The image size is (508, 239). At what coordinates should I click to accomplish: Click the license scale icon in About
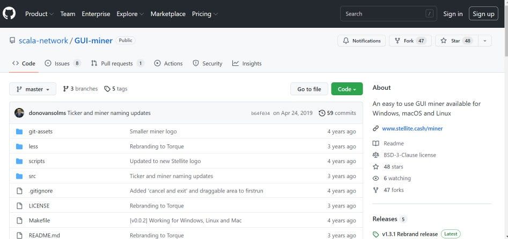(x=376, y=155)
